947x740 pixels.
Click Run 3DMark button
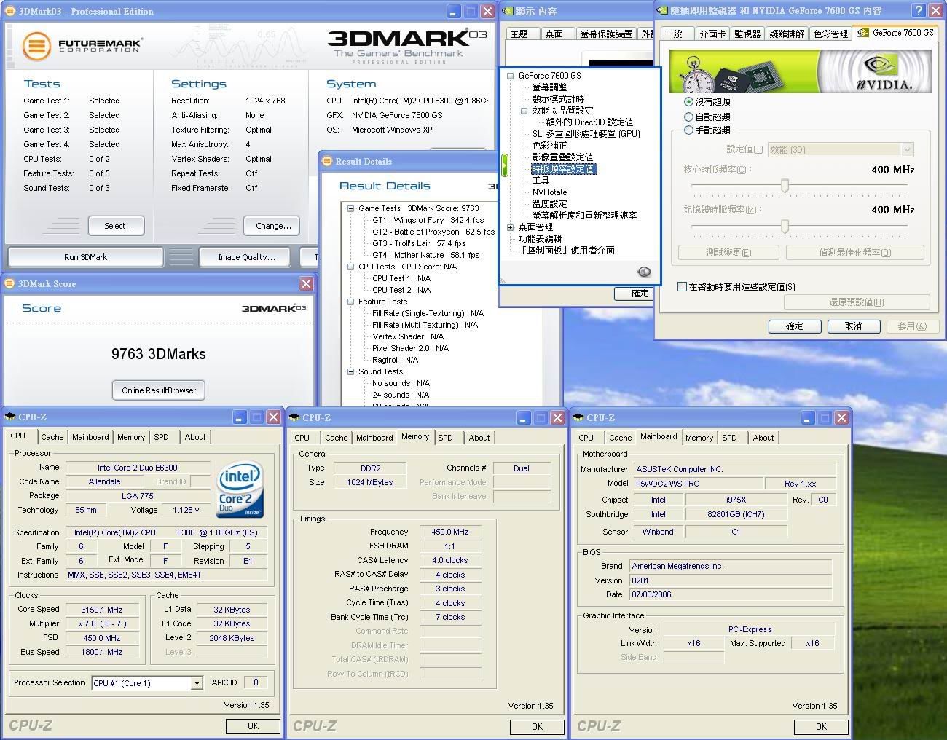click(85, 257)
